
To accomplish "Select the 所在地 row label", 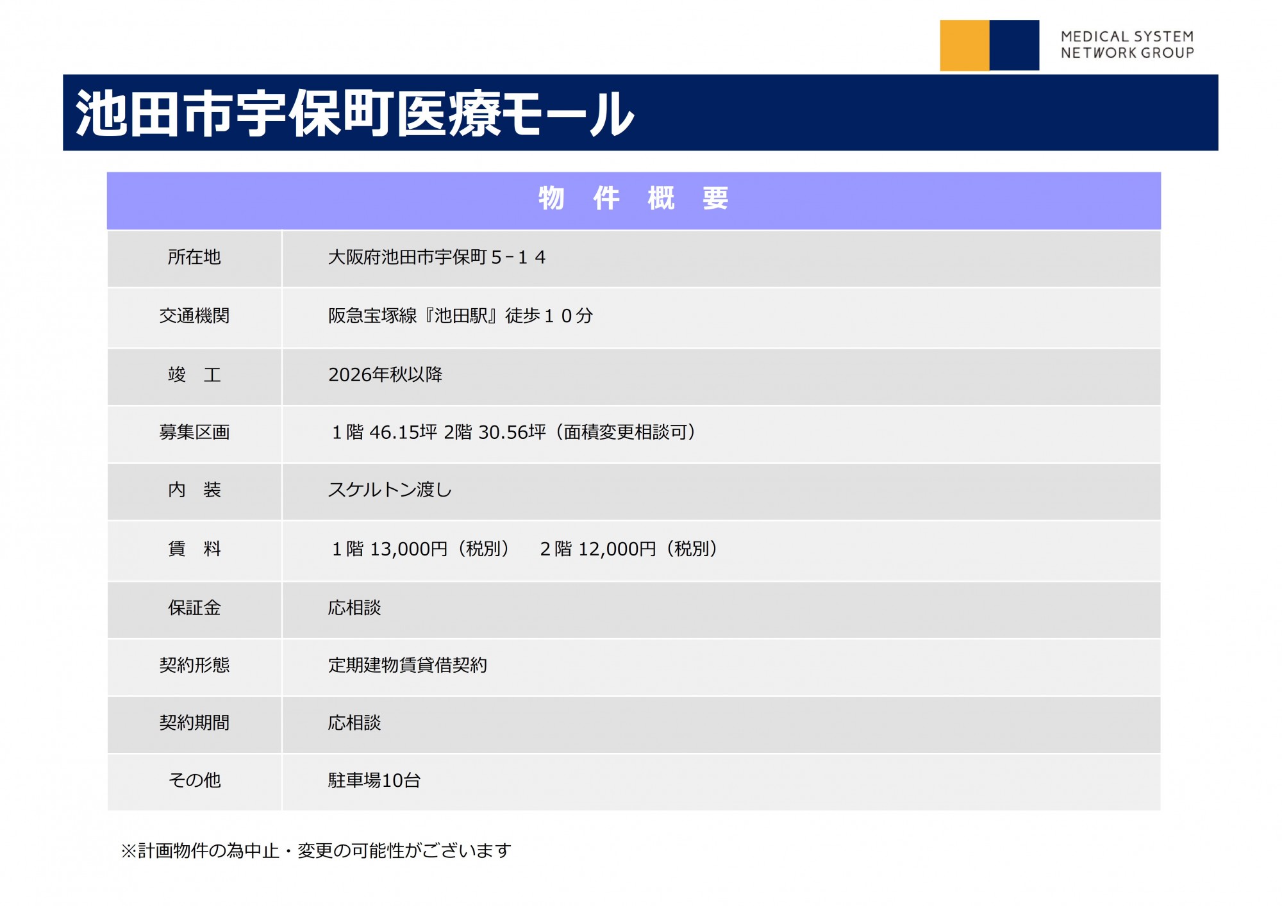I will click(x=194, y=258).
